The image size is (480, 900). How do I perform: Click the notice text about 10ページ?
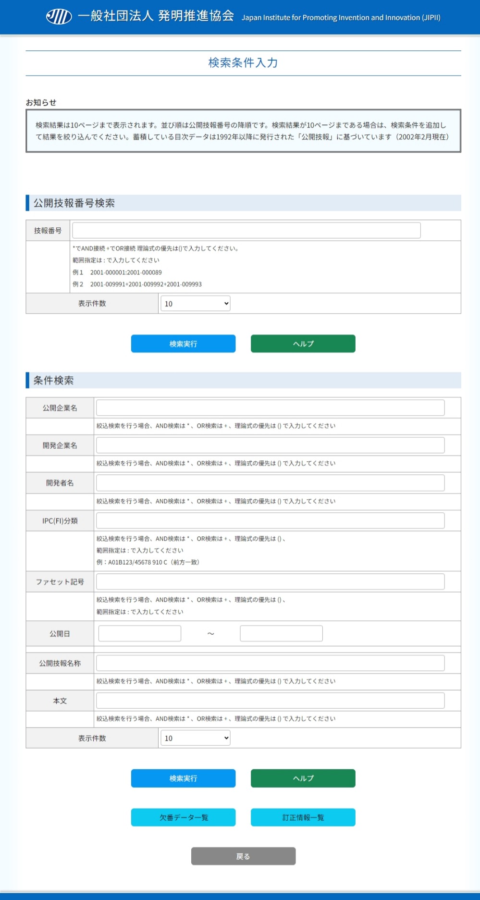pos(243,131)
